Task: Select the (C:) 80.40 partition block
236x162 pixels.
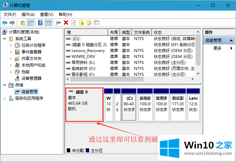Action: (x=129, y=105)
